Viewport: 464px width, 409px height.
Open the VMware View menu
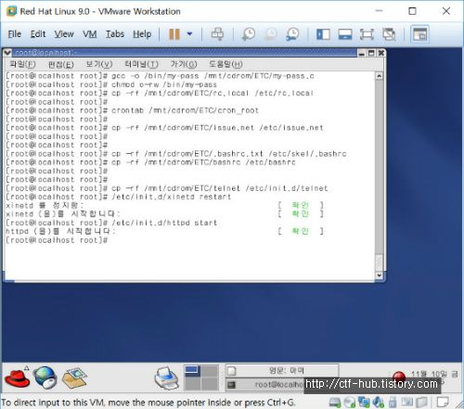point(64,34)
